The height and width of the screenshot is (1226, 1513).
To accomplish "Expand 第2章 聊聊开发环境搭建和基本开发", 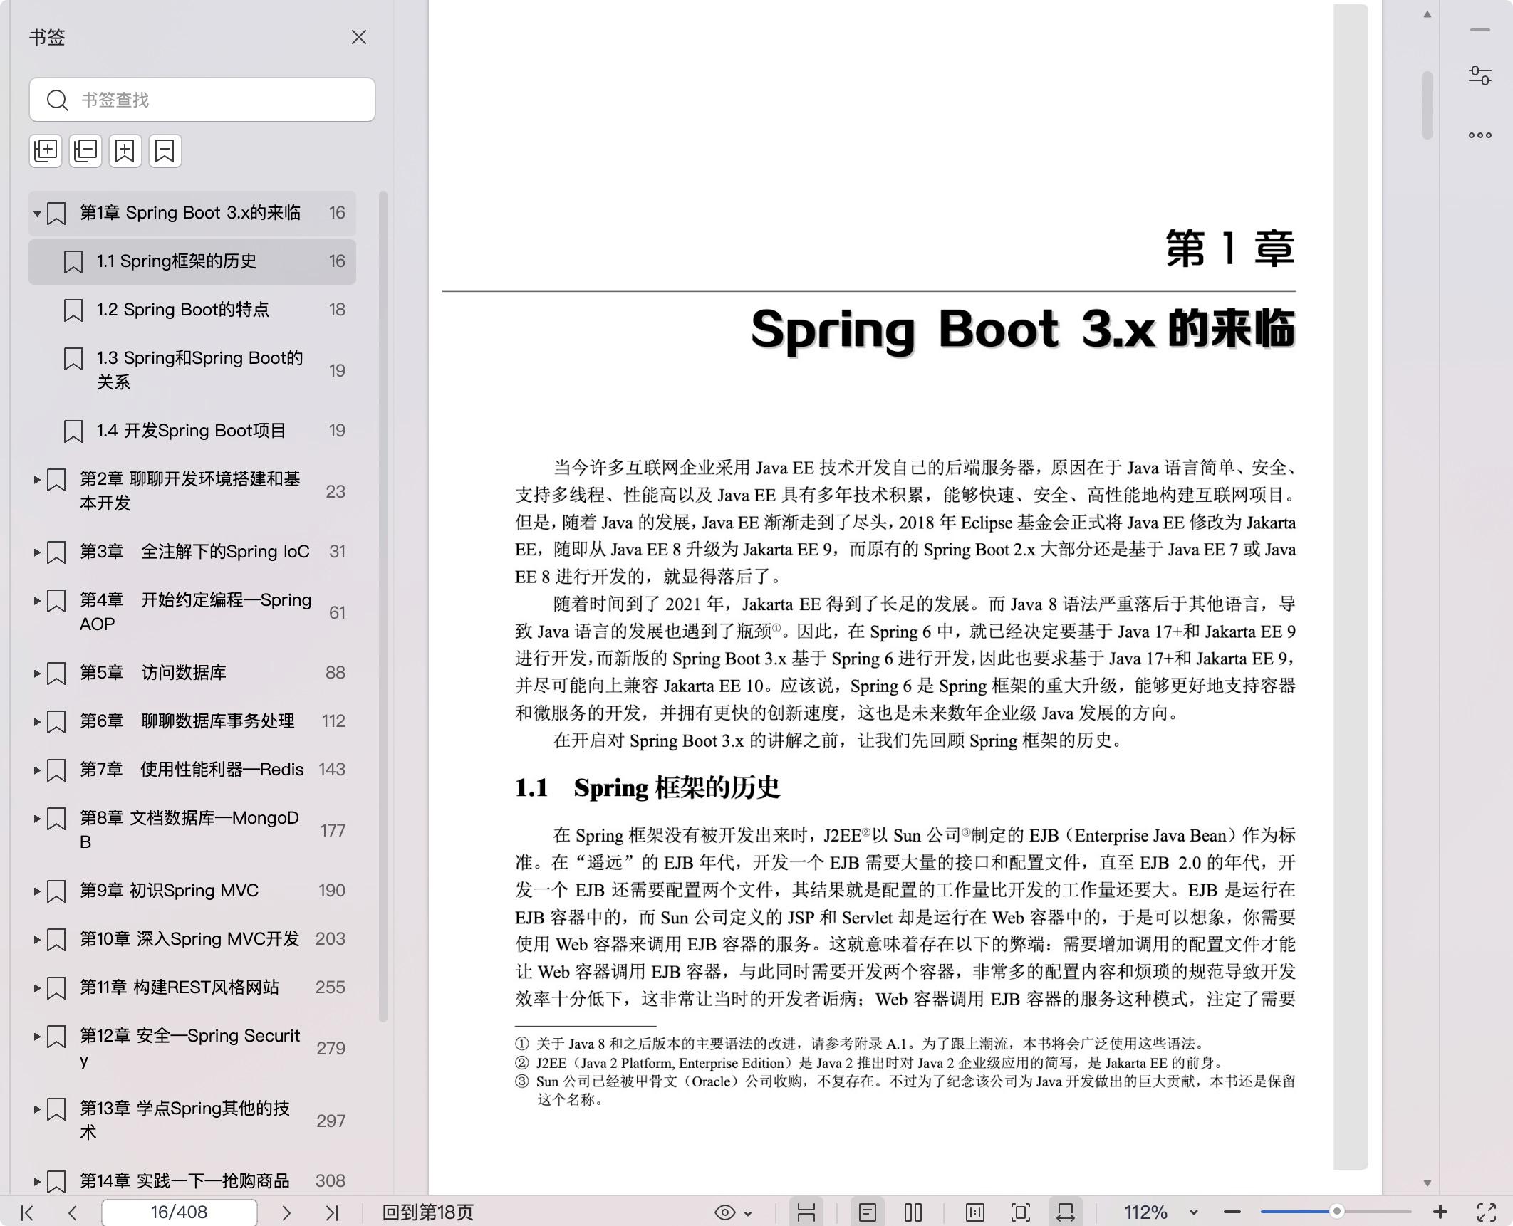I will pyautogui.click(x=37, y=480).
